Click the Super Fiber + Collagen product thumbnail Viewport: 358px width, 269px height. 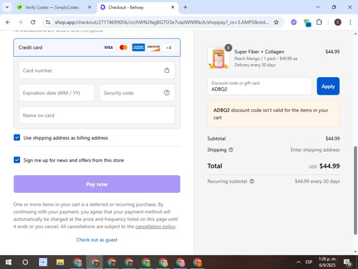tap(219, 57)
